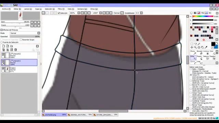Pick the rotate canvas tool

(x=199, y=47)
